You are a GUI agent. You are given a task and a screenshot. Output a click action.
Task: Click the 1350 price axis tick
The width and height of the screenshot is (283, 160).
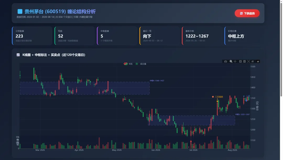[x=253, y=98]
